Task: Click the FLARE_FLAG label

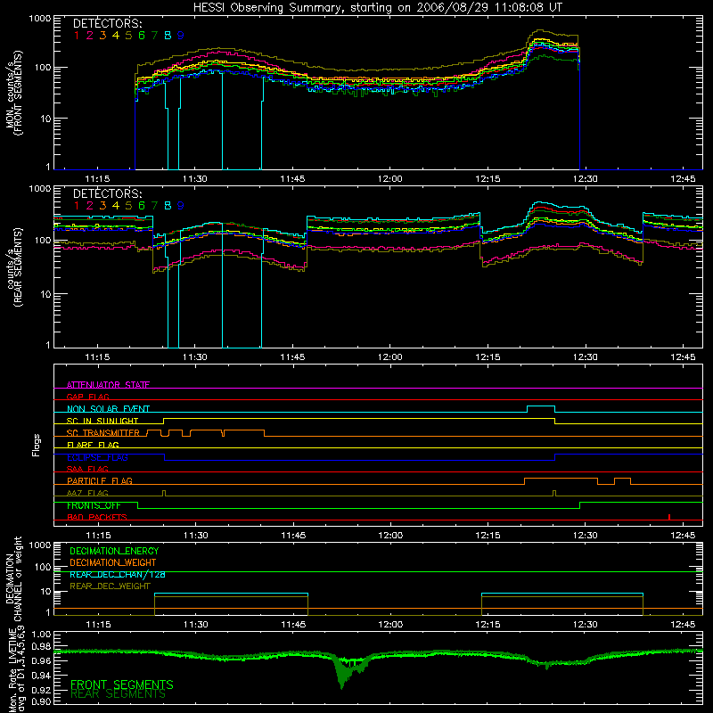Action: [93, 445]
